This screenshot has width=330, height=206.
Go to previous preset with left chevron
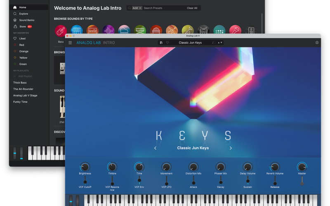point(156,148)
